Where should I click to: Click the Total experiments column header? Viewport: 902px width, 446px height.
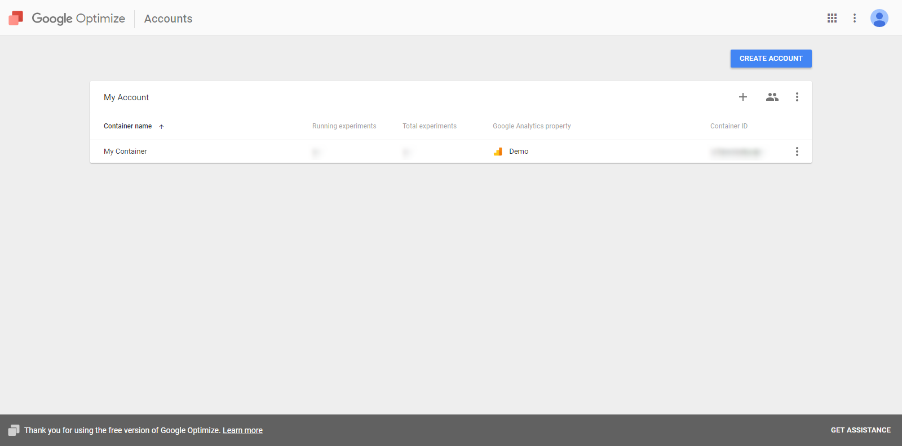click(430, 126)
